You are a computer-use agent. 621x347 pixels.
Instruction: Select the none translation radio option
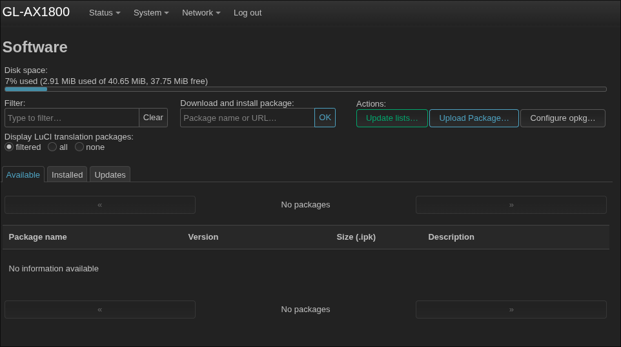click(x=79, y=147)
